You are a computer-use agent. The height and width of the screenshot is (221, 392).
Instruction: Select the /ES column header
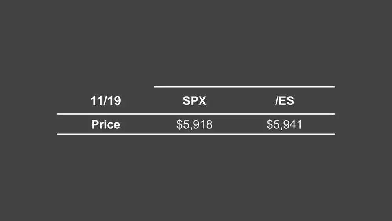[x=285, y=101]
